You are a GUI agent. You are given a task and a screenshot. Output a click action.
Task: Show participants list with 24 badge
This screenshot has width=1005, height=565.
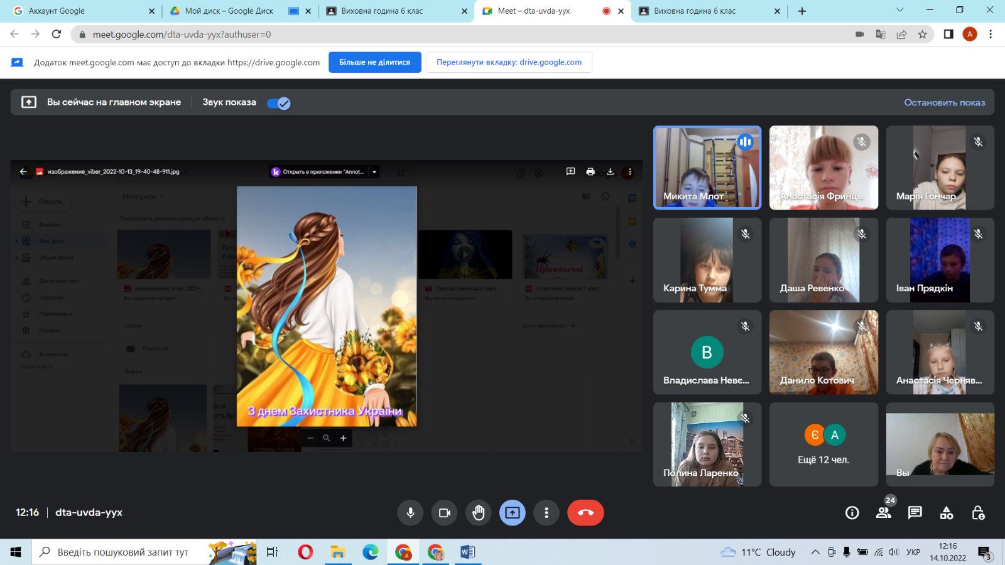[884, 513]
